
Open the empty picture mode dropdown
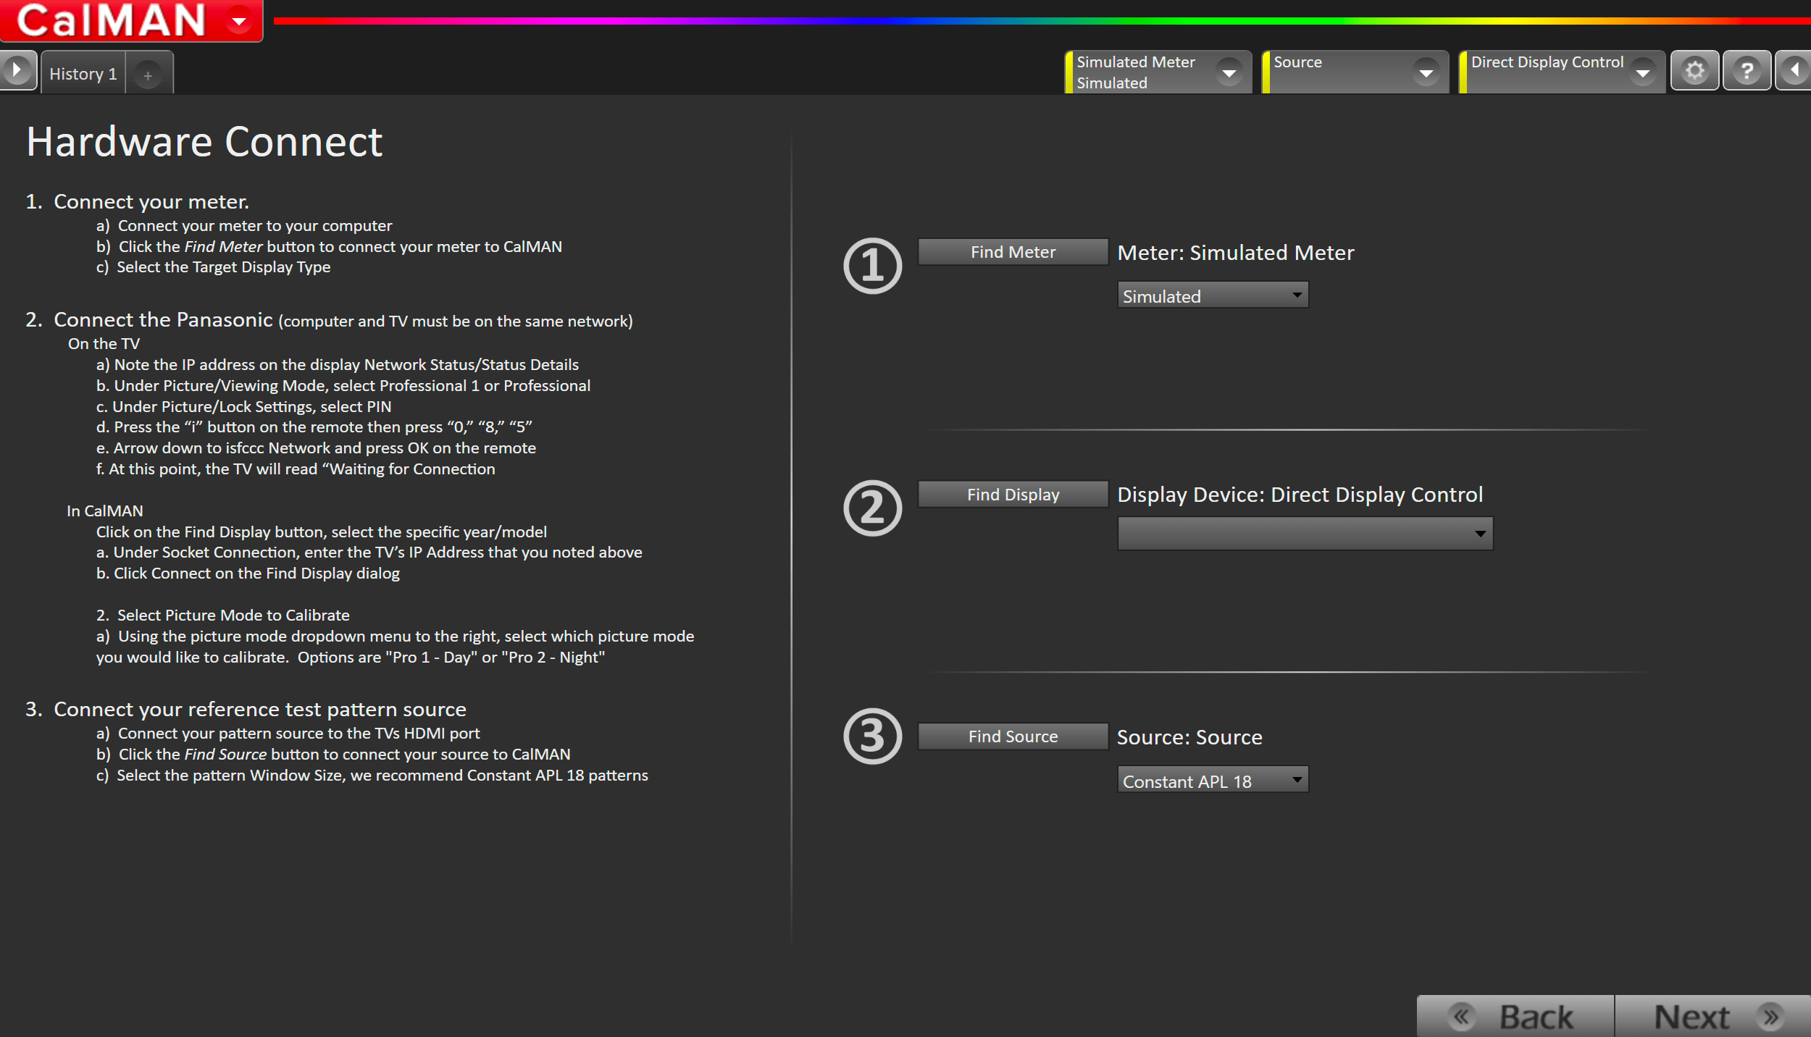click(1305, 534)
